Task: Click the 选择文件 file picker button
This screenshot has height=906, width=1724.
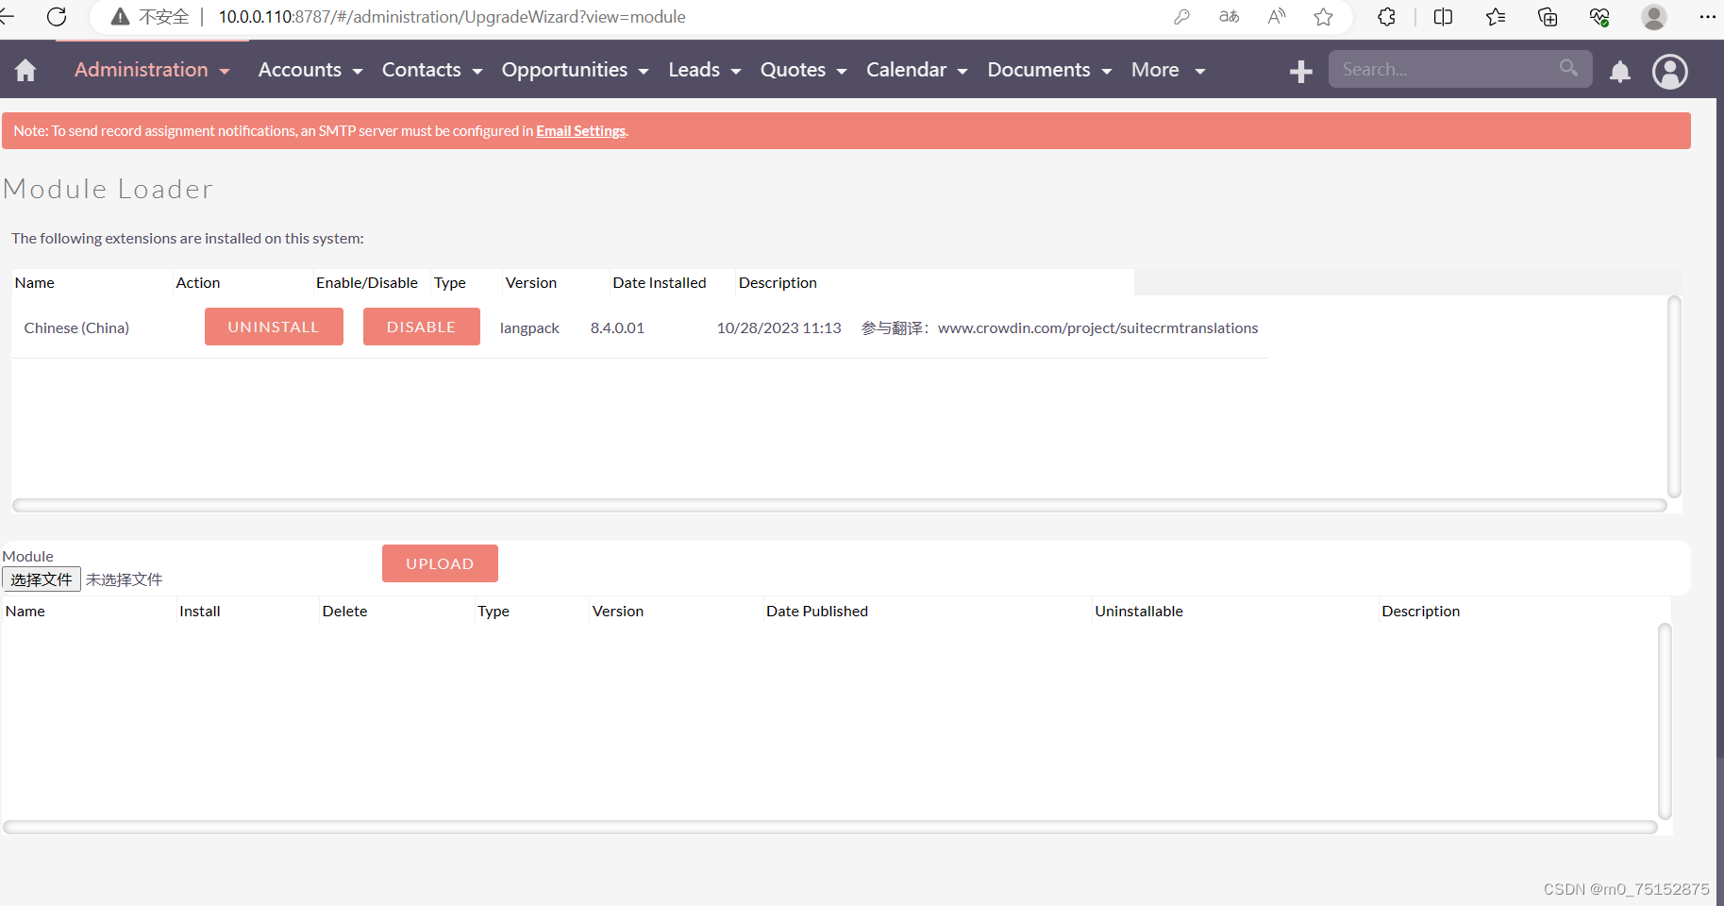Action: point(41,579)
